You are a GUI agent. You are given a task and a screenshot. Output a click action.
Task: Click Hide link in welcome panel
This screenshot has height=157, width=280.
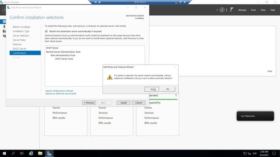269,71
